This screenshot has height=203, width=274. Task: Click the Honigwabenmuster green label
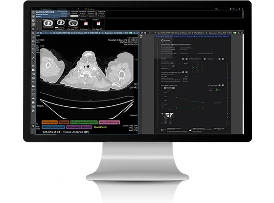point(84,122)
